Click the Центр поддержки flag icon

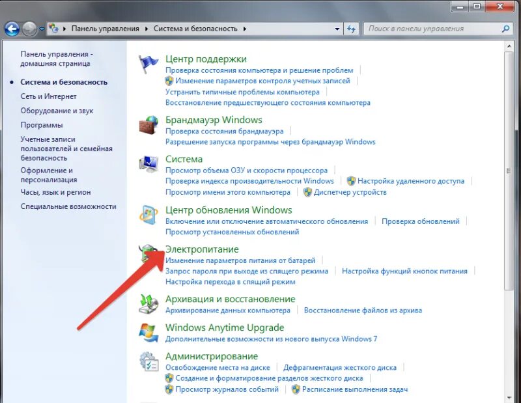click(148, 64)
